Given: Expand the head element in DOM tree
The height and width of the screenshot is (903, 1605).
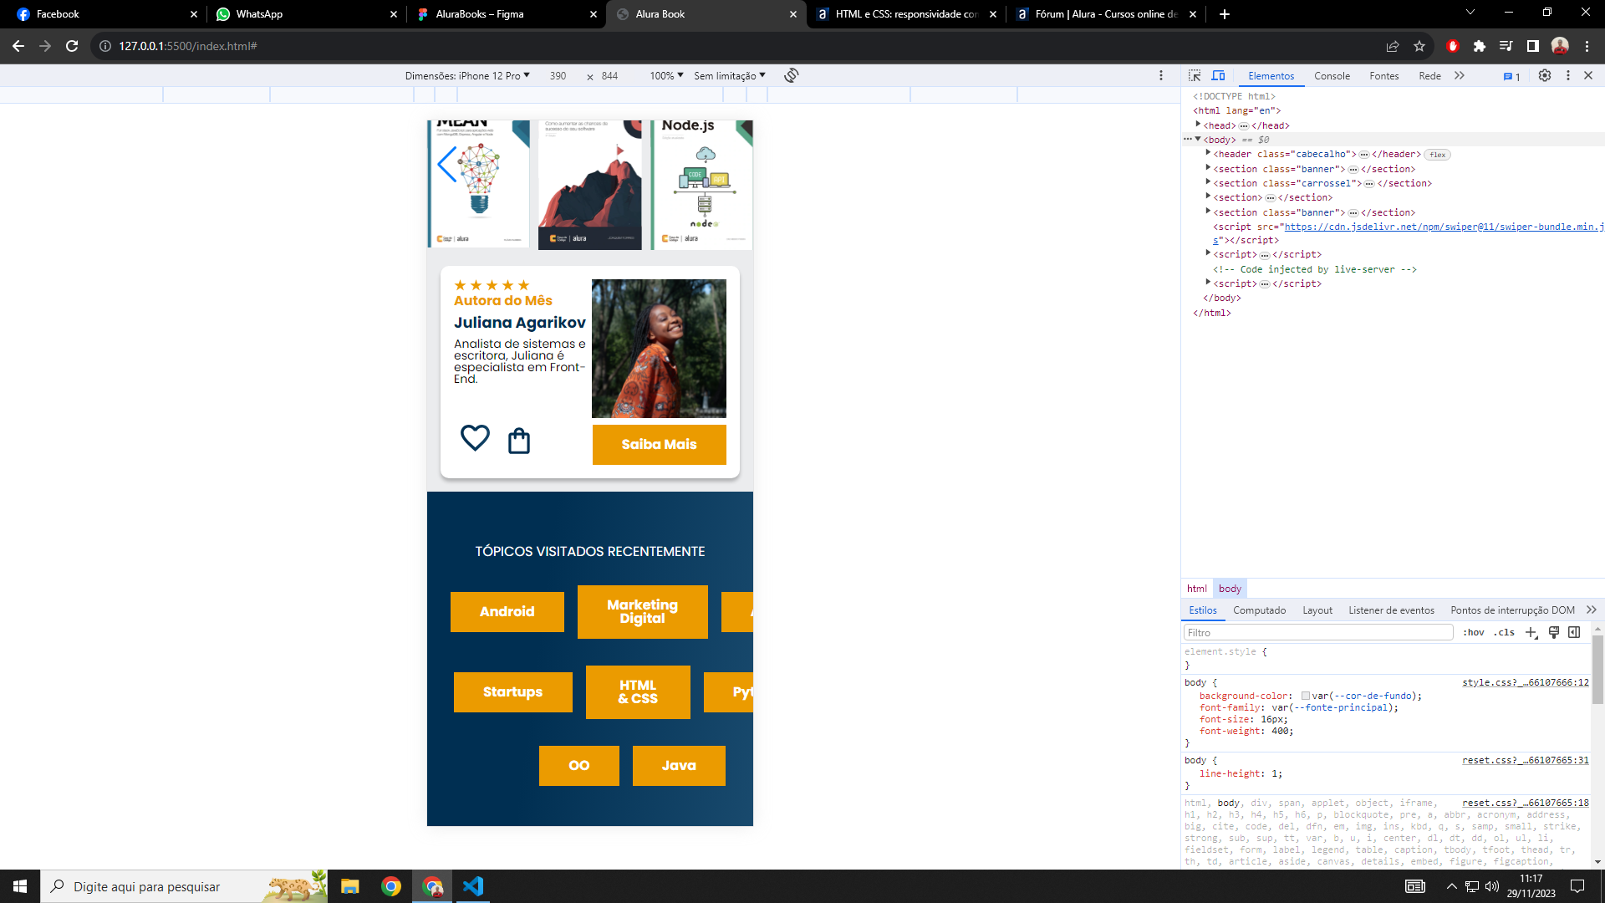Looking at the screenshot, I should point(1198,124).
